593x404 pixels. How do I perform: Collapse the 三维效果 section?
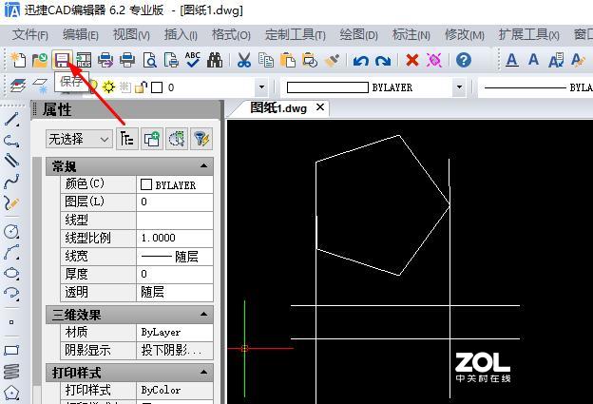[203, 314]
